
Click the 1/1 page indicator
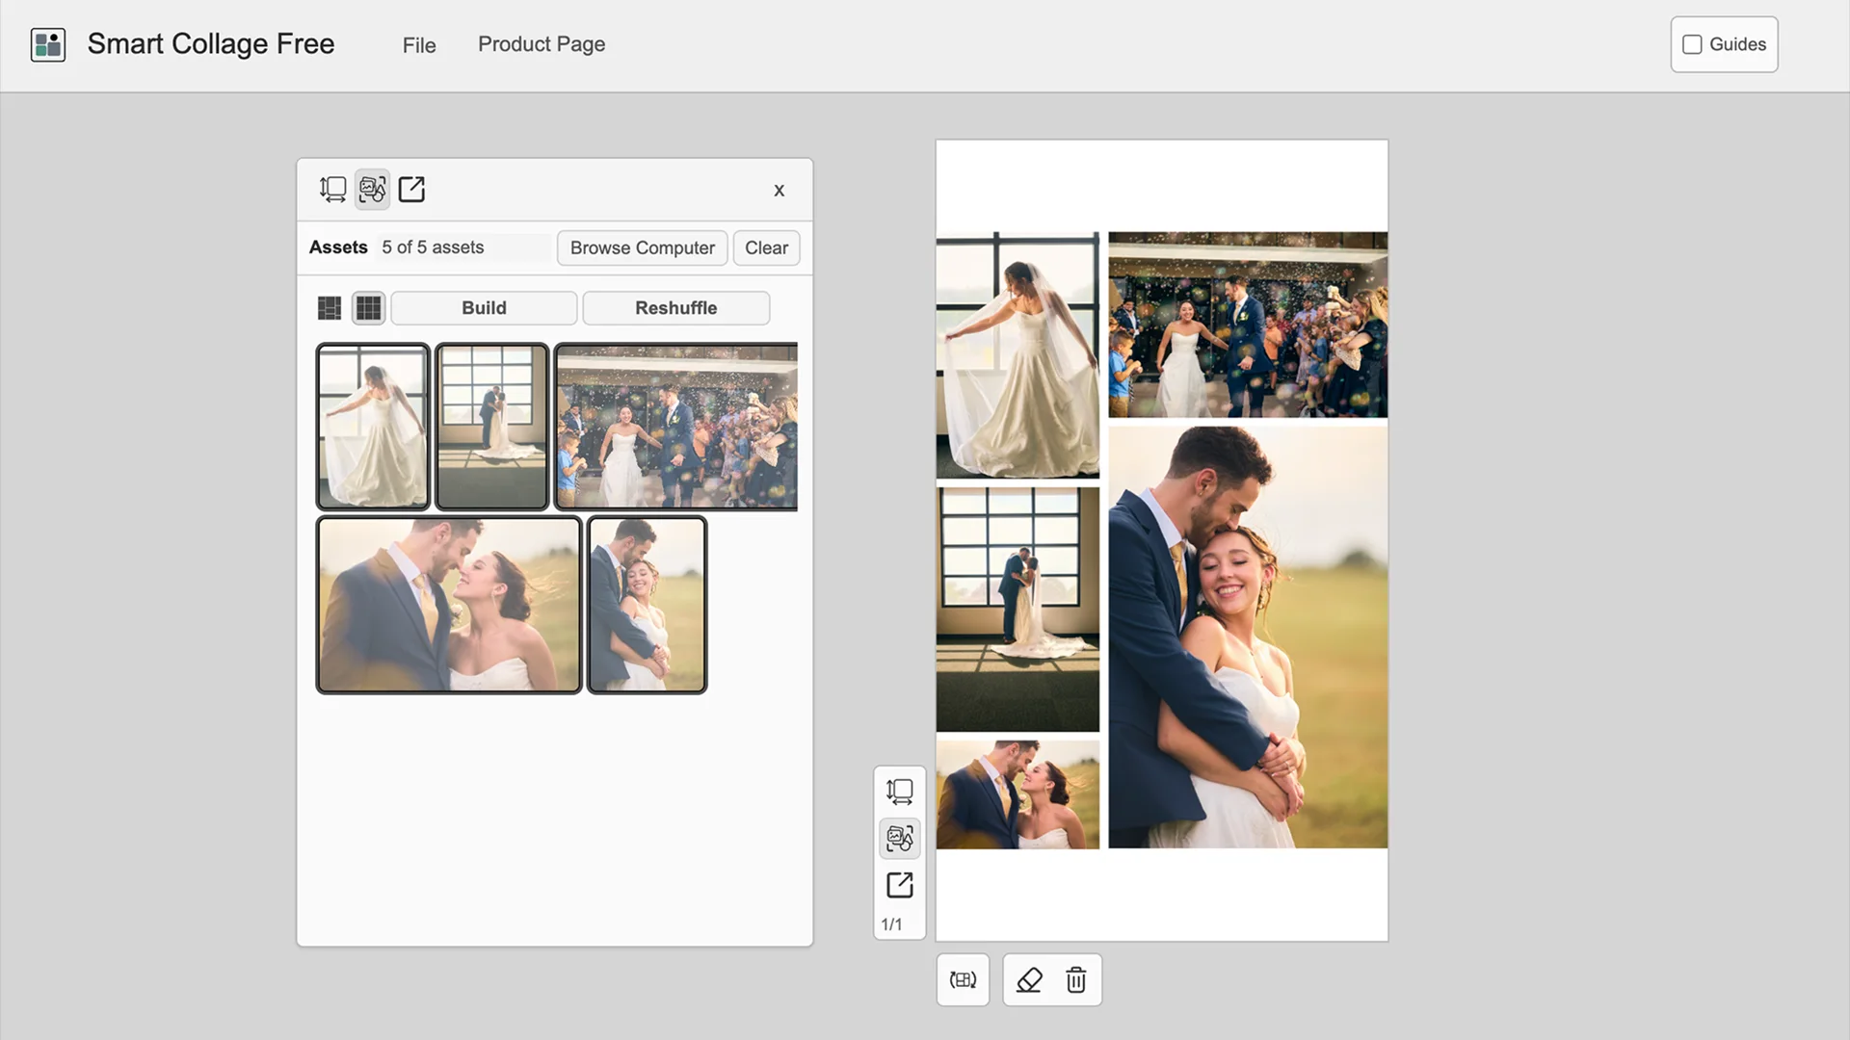tap(891, 924)
